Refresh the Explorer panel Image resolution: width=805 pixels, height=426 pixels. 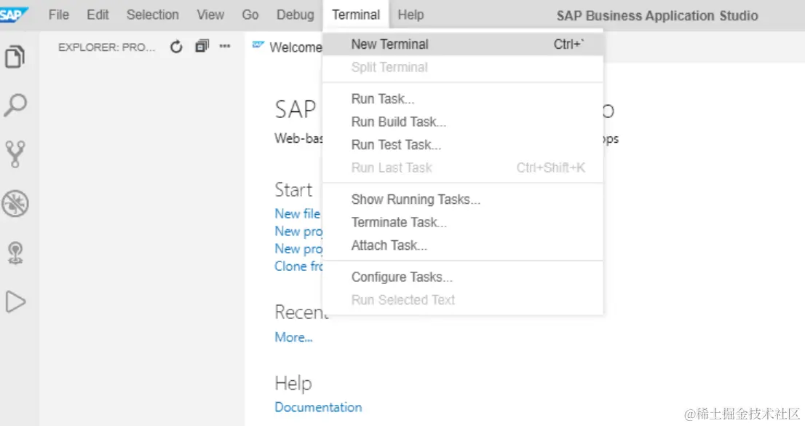click(x=176, y=47)
